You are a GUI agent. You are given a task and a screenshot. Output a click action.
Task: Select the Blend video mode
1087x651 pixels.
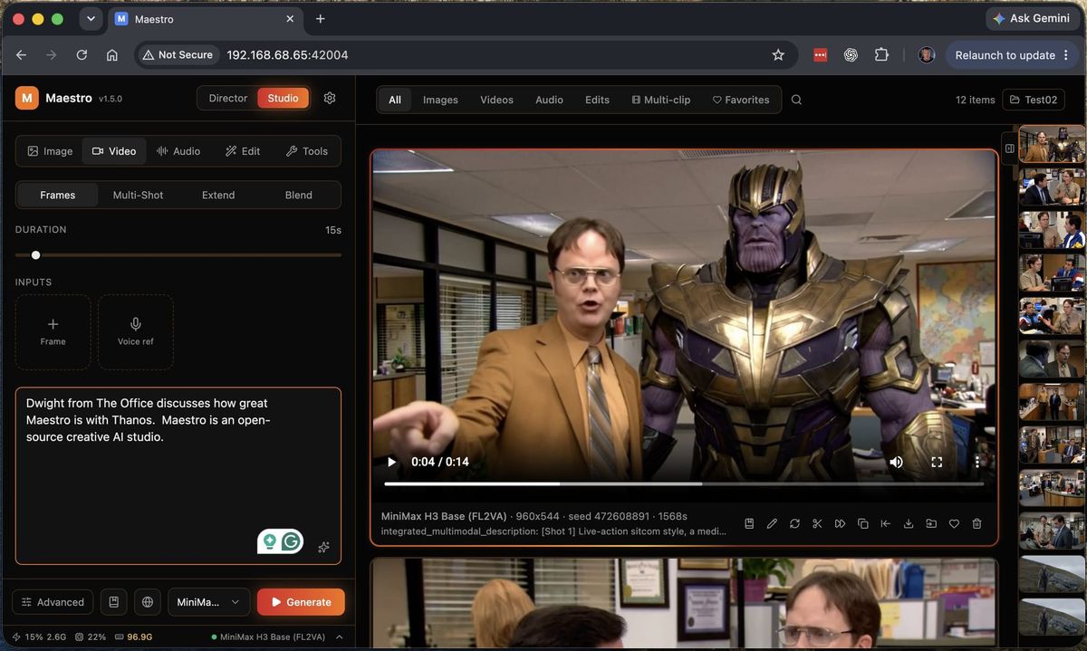click(x=298, y=195)
